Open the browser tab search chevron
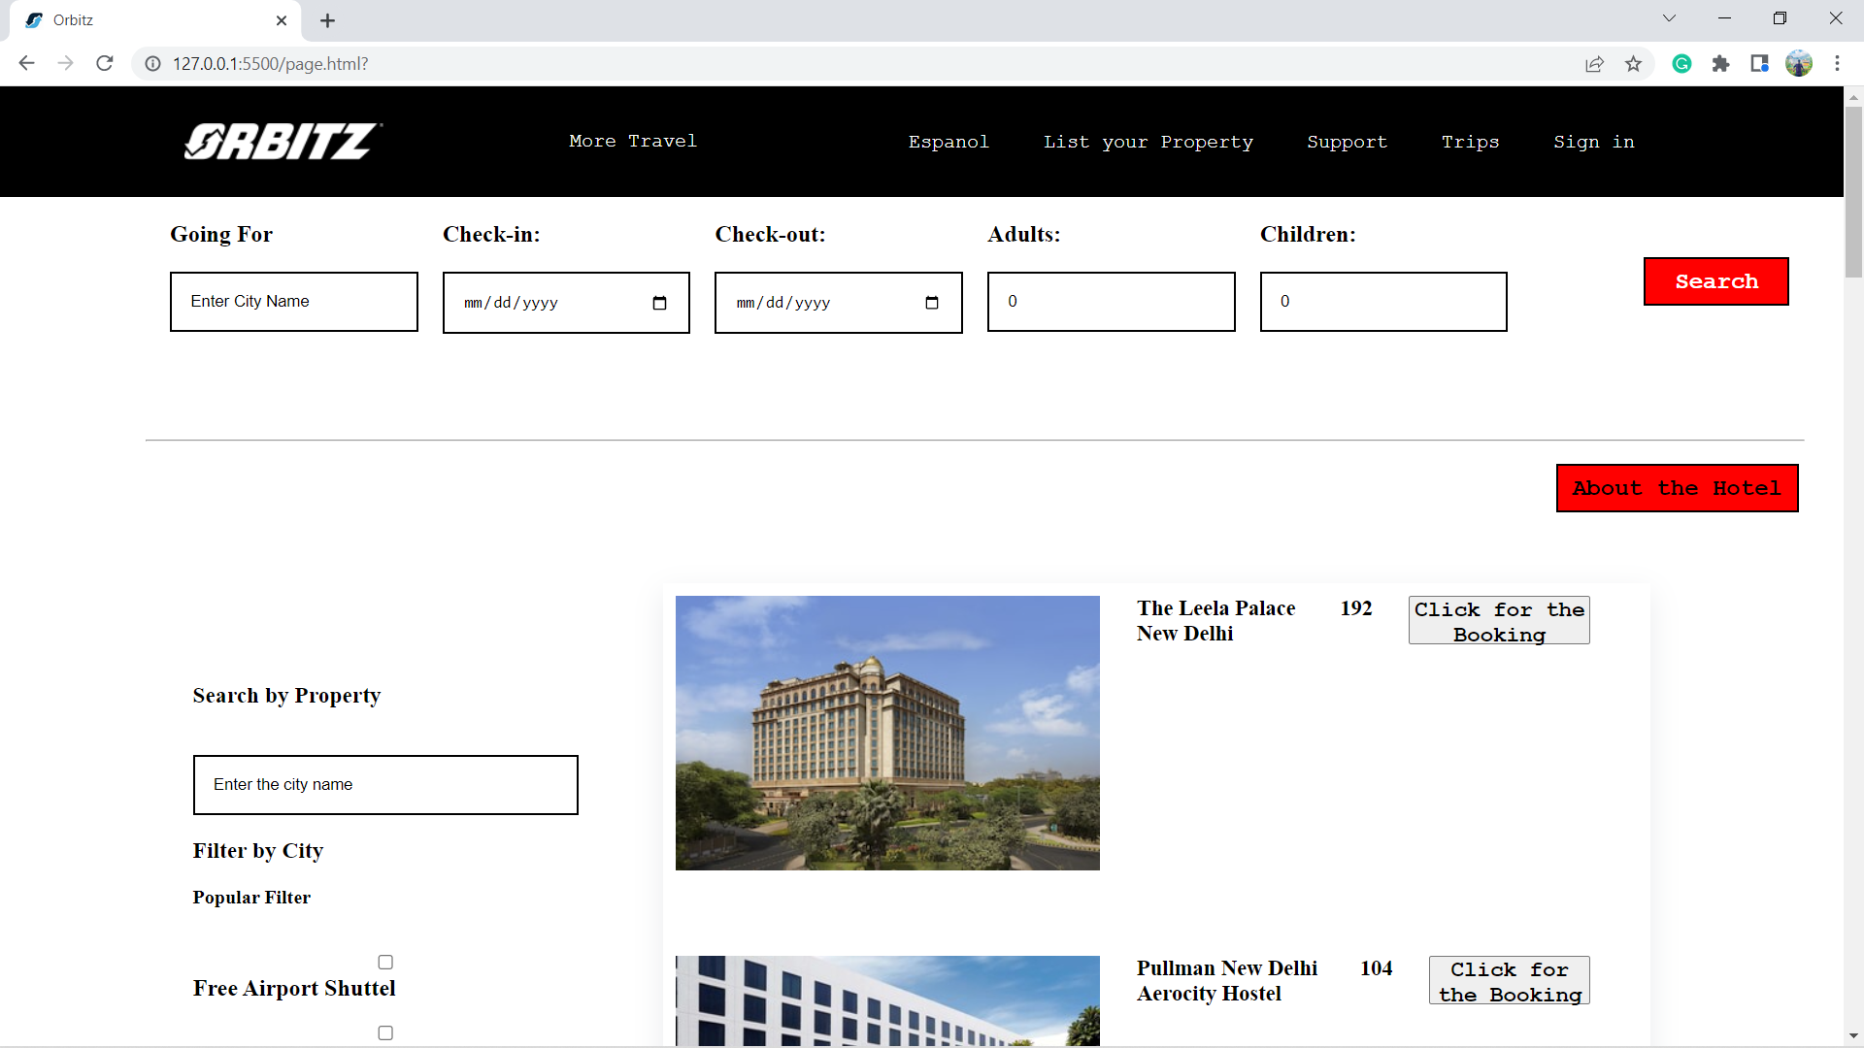The width and height of the screenshot is (1864, 1048). (1670, 17)
